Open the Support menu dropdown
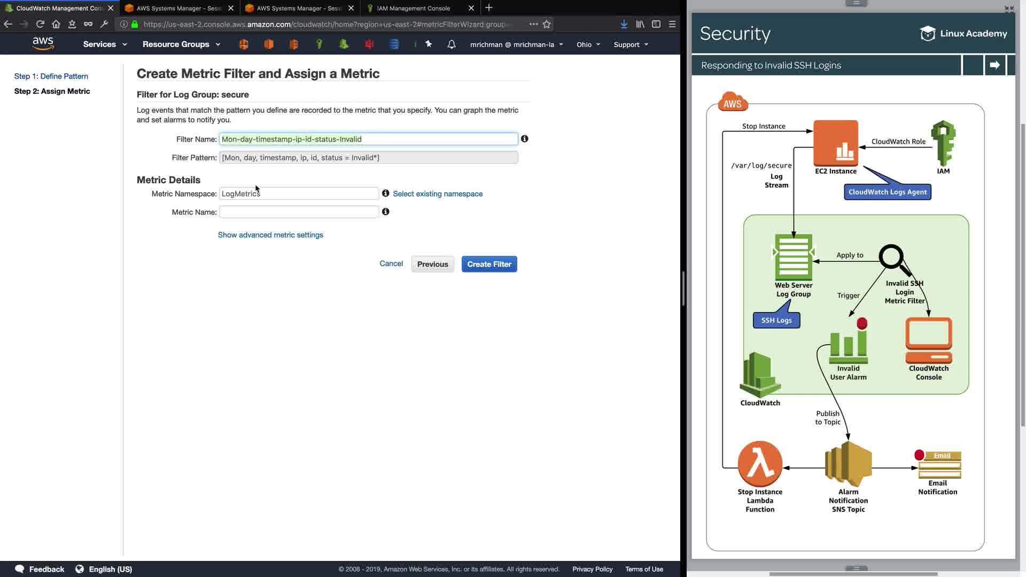The width and height of the screenshot is (1026, 577). point(631,45)
